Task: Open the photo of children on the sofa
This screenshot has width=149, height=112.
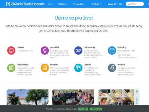Action: [x=73, y=97]
